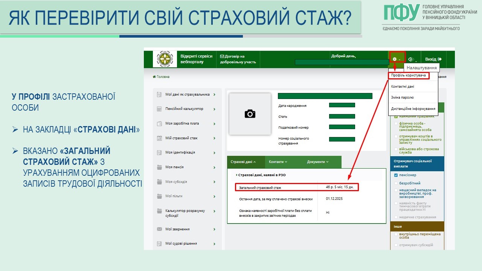Toggle the пенсіонер checkbox
Viewport: 482px width, 271px height.
[x=396, y=175]
